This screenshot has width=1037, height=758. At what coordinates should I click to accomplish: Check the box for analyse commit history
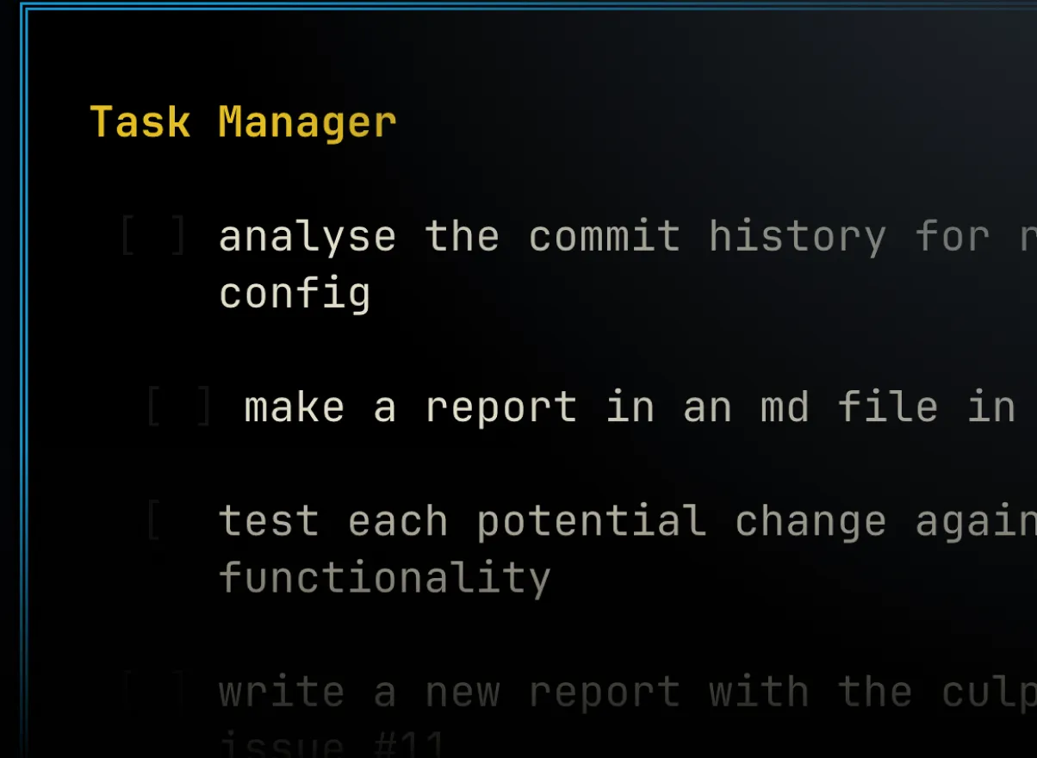click(x=153, y=236)
